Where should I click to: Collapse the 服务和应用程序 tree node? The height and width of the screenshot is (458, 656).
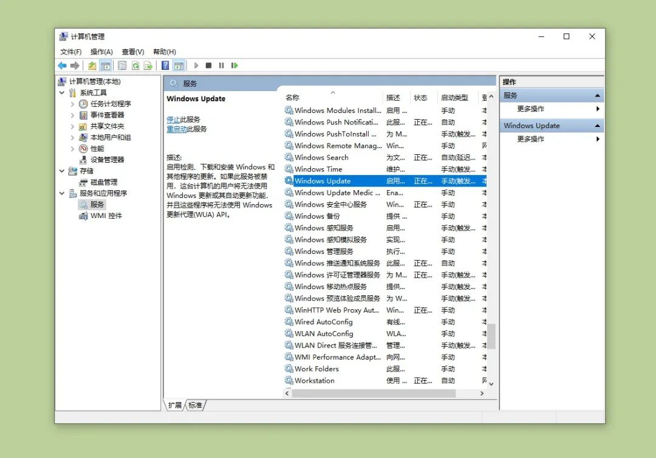point(62,193)
